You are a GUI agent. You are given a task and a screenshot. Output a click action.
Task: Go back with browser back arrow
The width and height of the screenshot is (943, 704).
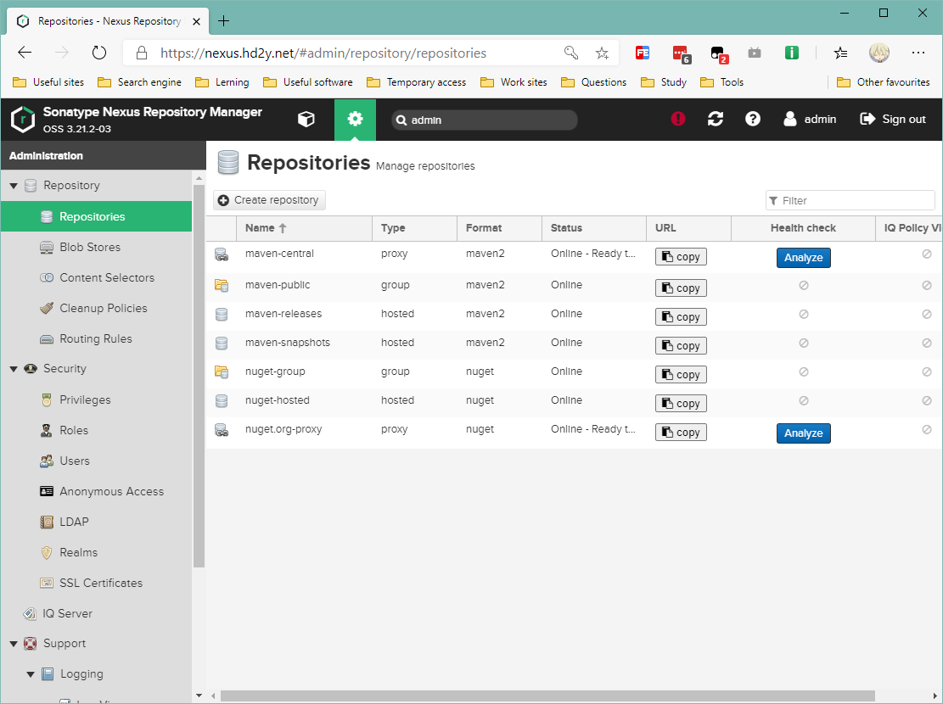[25, 53]
